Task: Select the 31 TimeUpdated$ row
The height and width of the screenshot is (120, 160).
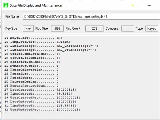Action: pos(40,106)
